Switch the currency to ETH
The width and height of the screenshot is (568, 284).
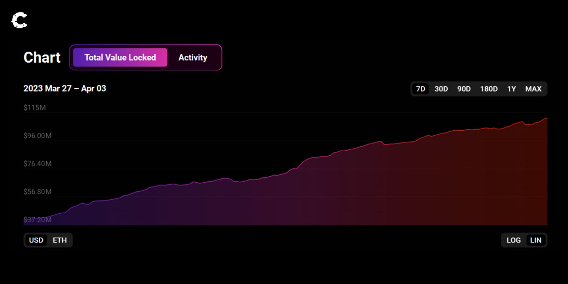coord(60,240)
